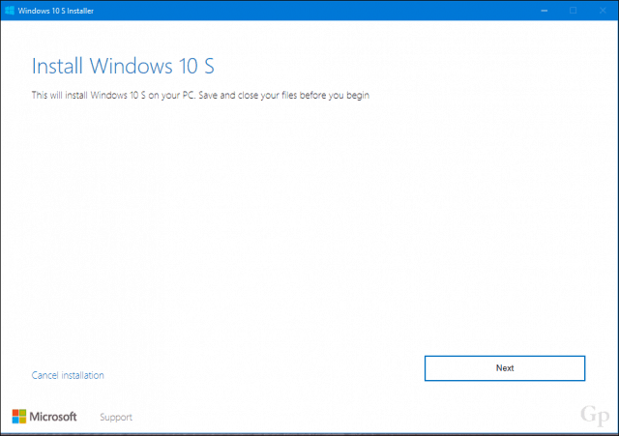Screen dimensions: 619x436
Task: Click the "This will install Windows 10 S" description text
Action: tap(200, 96)
